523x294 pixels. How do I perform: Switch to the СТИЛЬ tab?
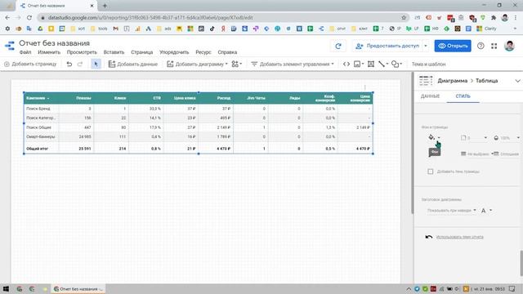click(x=463, y=96)
